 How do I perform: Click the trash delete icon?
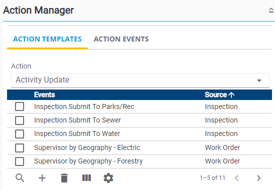pos(64,178)
